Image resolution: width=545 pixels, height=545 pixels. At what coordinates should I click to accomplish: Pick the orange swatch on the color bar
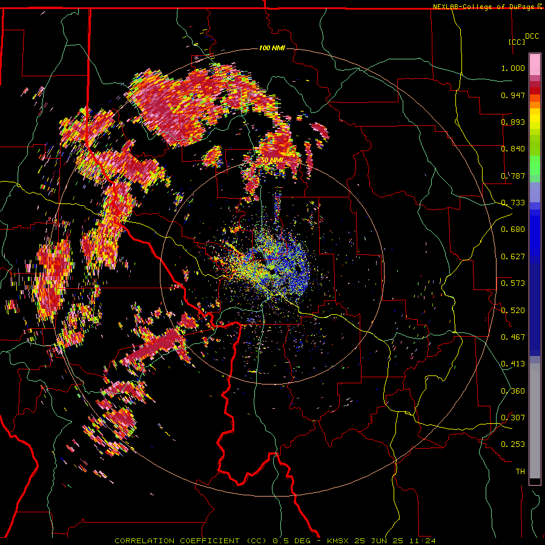pyautogui.click(x=535, y=105)
